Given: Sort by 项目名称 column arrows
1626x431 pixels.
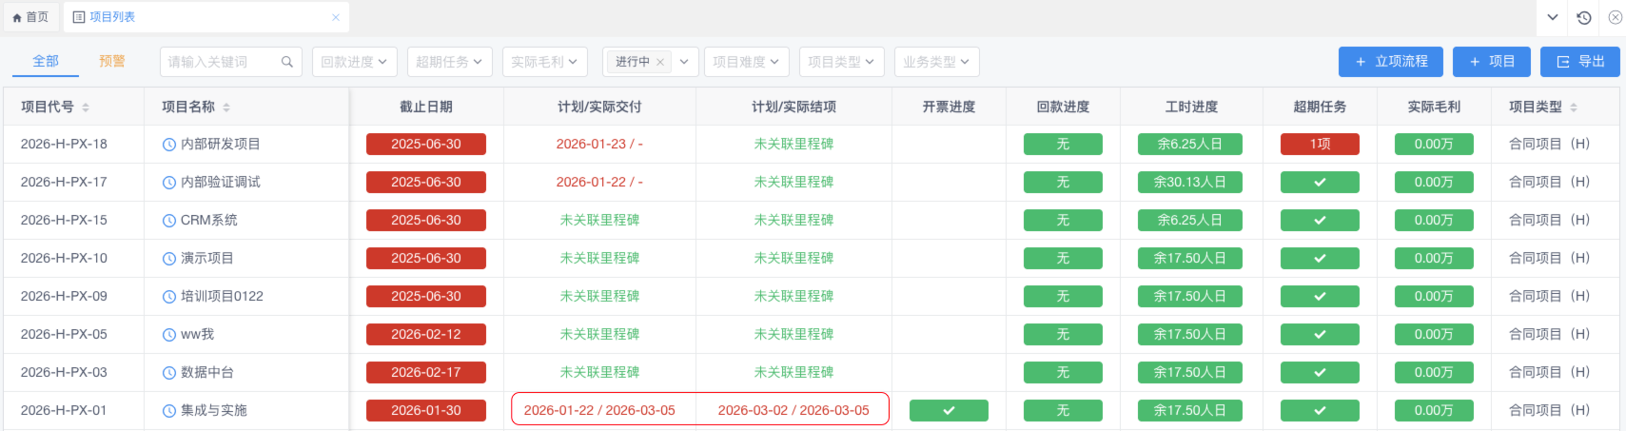Looking at the screenshot, I should [226, 108].
